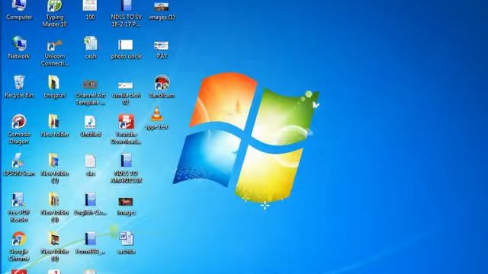The width and height of the screenshot is (488, 274).
Task: Select the file named 100
Action: pyautogui.click(x=90, y=10)
